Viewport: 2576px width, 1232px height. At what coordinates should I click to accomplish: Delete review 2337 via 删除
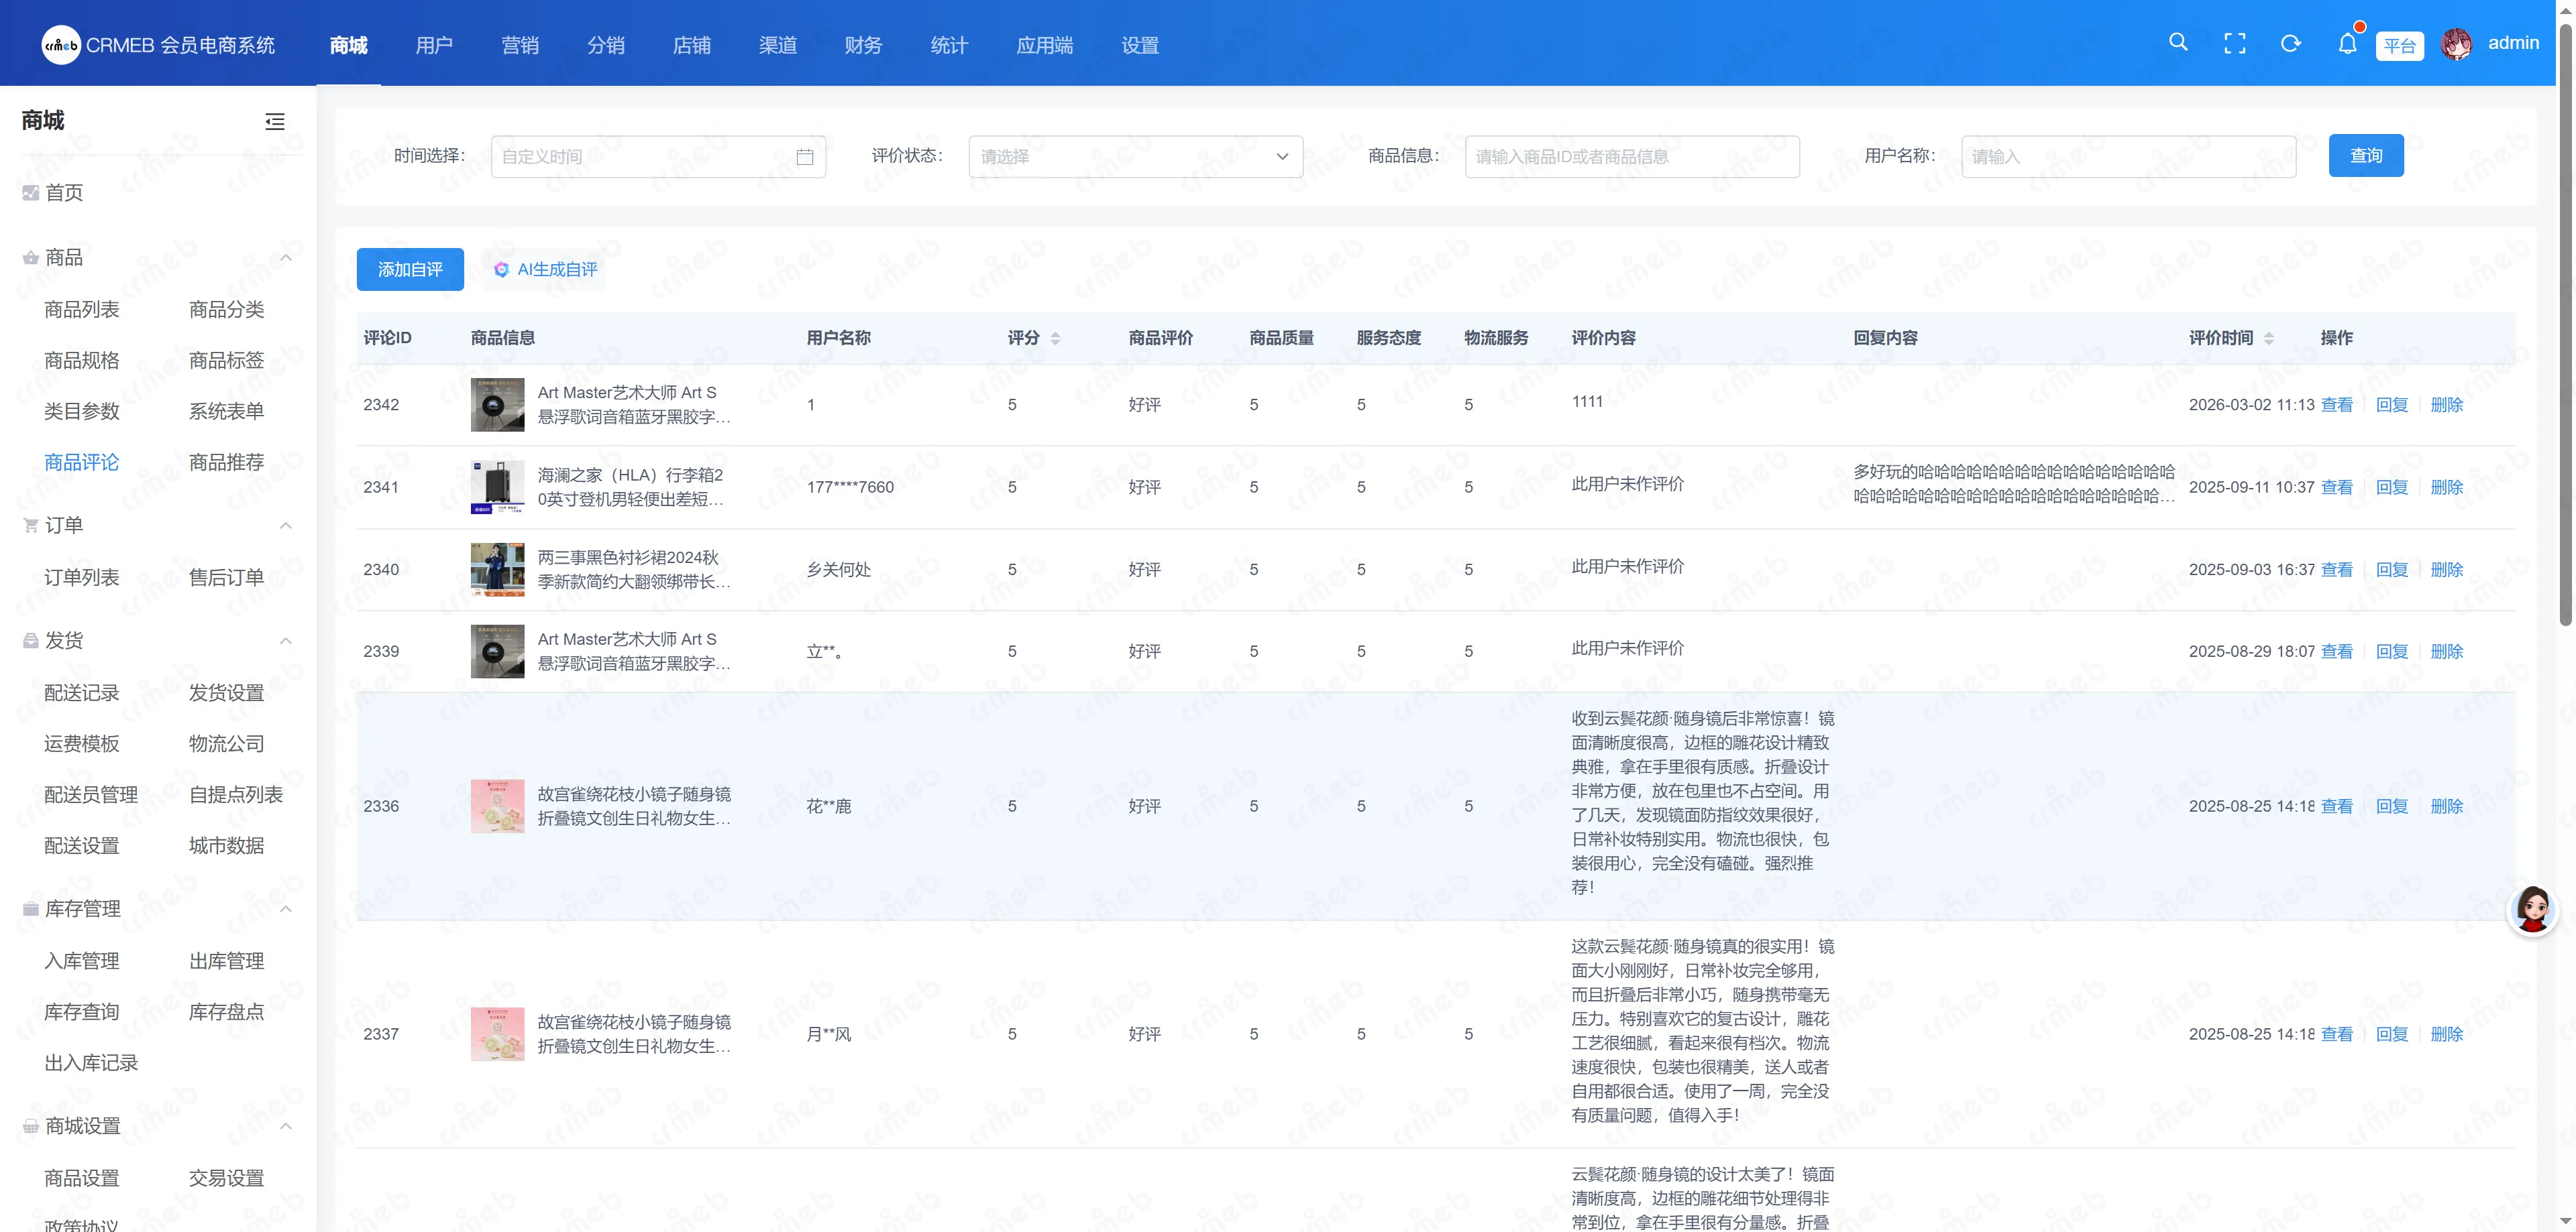point(2446,1034)
